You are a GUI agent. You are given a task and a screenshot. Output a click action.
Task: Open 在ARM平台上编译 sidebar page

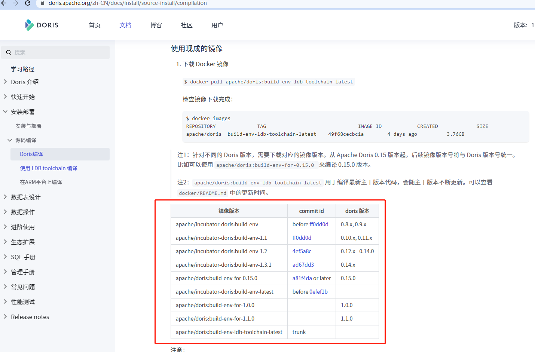[x=41, y=182]
